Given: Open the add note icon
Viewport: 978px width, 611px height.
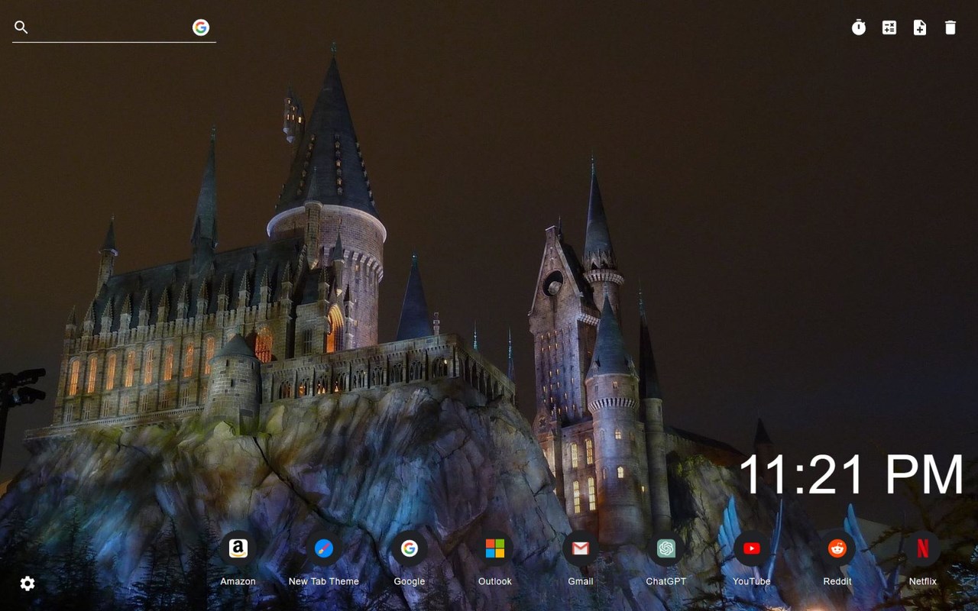Looking at the screenshot, I should 920,27.
